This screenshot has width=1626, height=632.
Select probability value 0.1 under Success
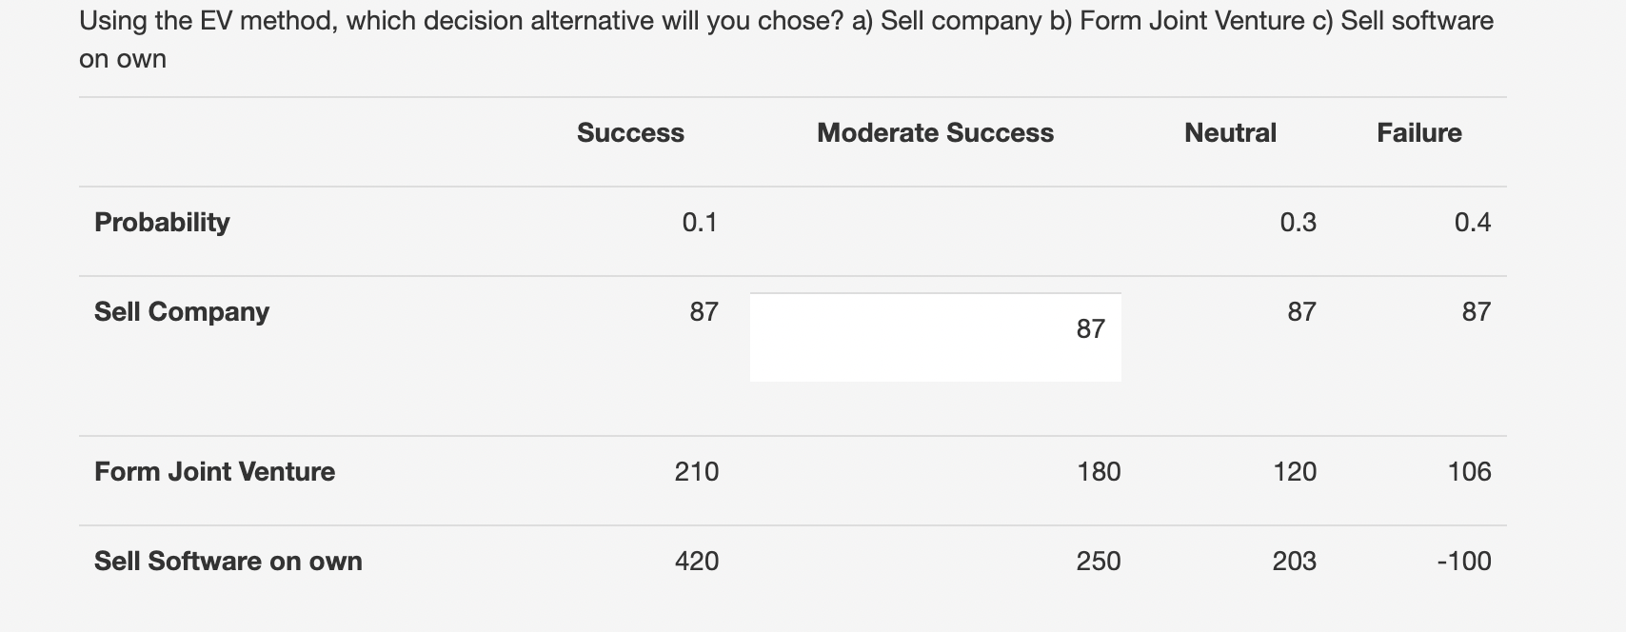700,222
